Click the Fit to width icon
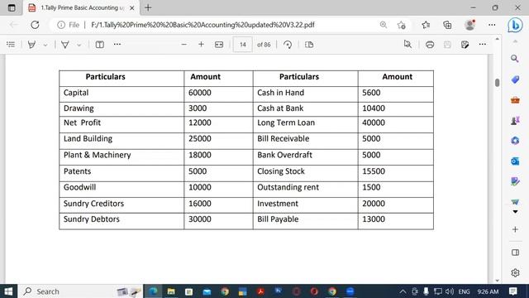Viewport: 529px width, 298px height. (219, 44)
